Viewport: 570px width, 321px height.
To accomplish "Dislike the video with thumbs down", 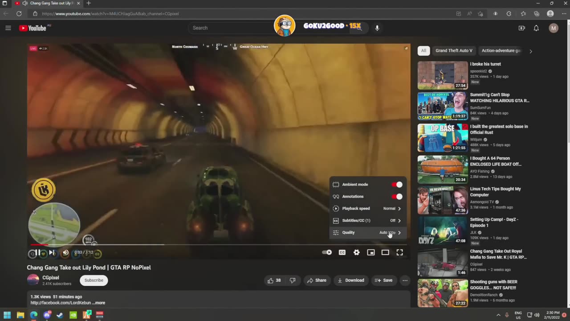I will pyautogui.click(x=293, y=280).
